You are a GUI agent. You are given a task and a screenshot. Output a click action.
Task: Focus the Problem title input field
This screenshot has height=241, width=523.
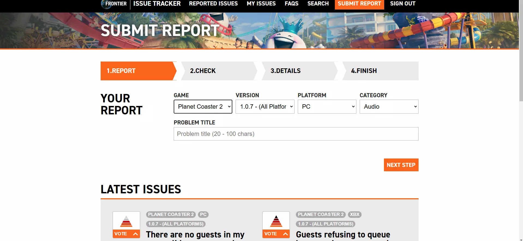tap(296, 134)
